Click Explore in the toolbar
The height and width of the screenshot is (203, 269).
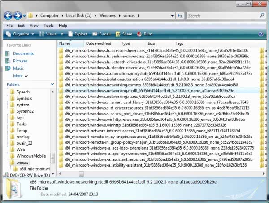coord(78,34)
